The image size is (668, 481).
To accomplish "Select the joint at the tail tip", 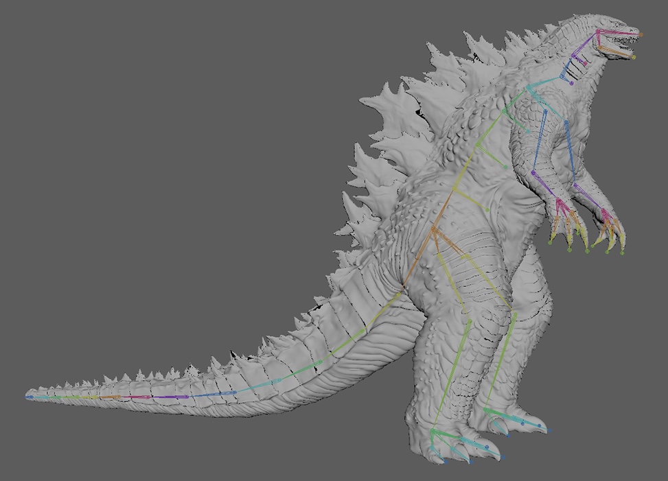I will (29, 397).
